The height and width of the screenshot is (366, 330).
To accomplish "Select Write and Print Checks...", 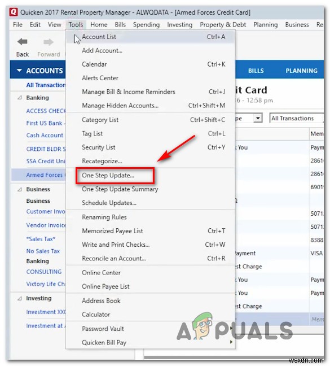I will click(x=151, y=245).
